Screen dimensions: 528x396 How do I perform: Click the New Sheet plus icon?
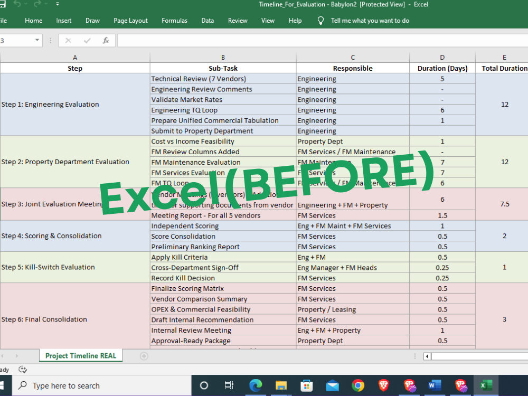click(x=144, y=356)
